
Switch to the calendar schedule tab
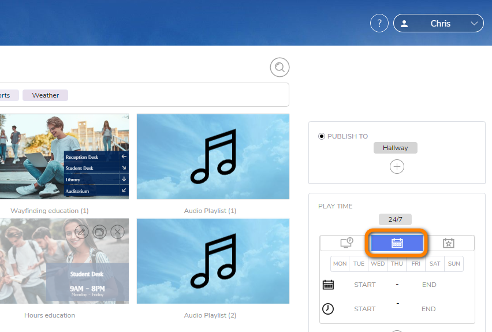397,243
